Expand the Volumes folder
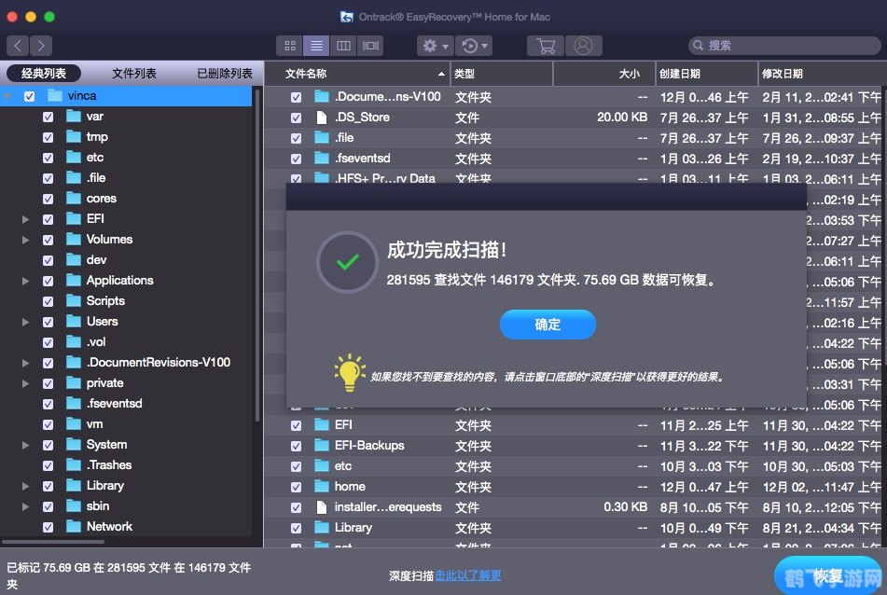 point(25,239)
